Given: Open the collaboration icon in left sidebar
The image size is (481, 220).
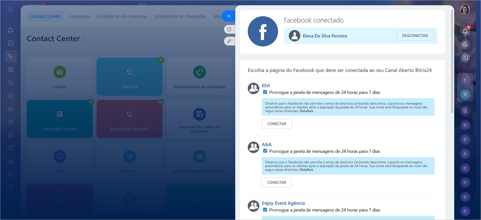Looking at the screenshot, I should pos(11,30).
